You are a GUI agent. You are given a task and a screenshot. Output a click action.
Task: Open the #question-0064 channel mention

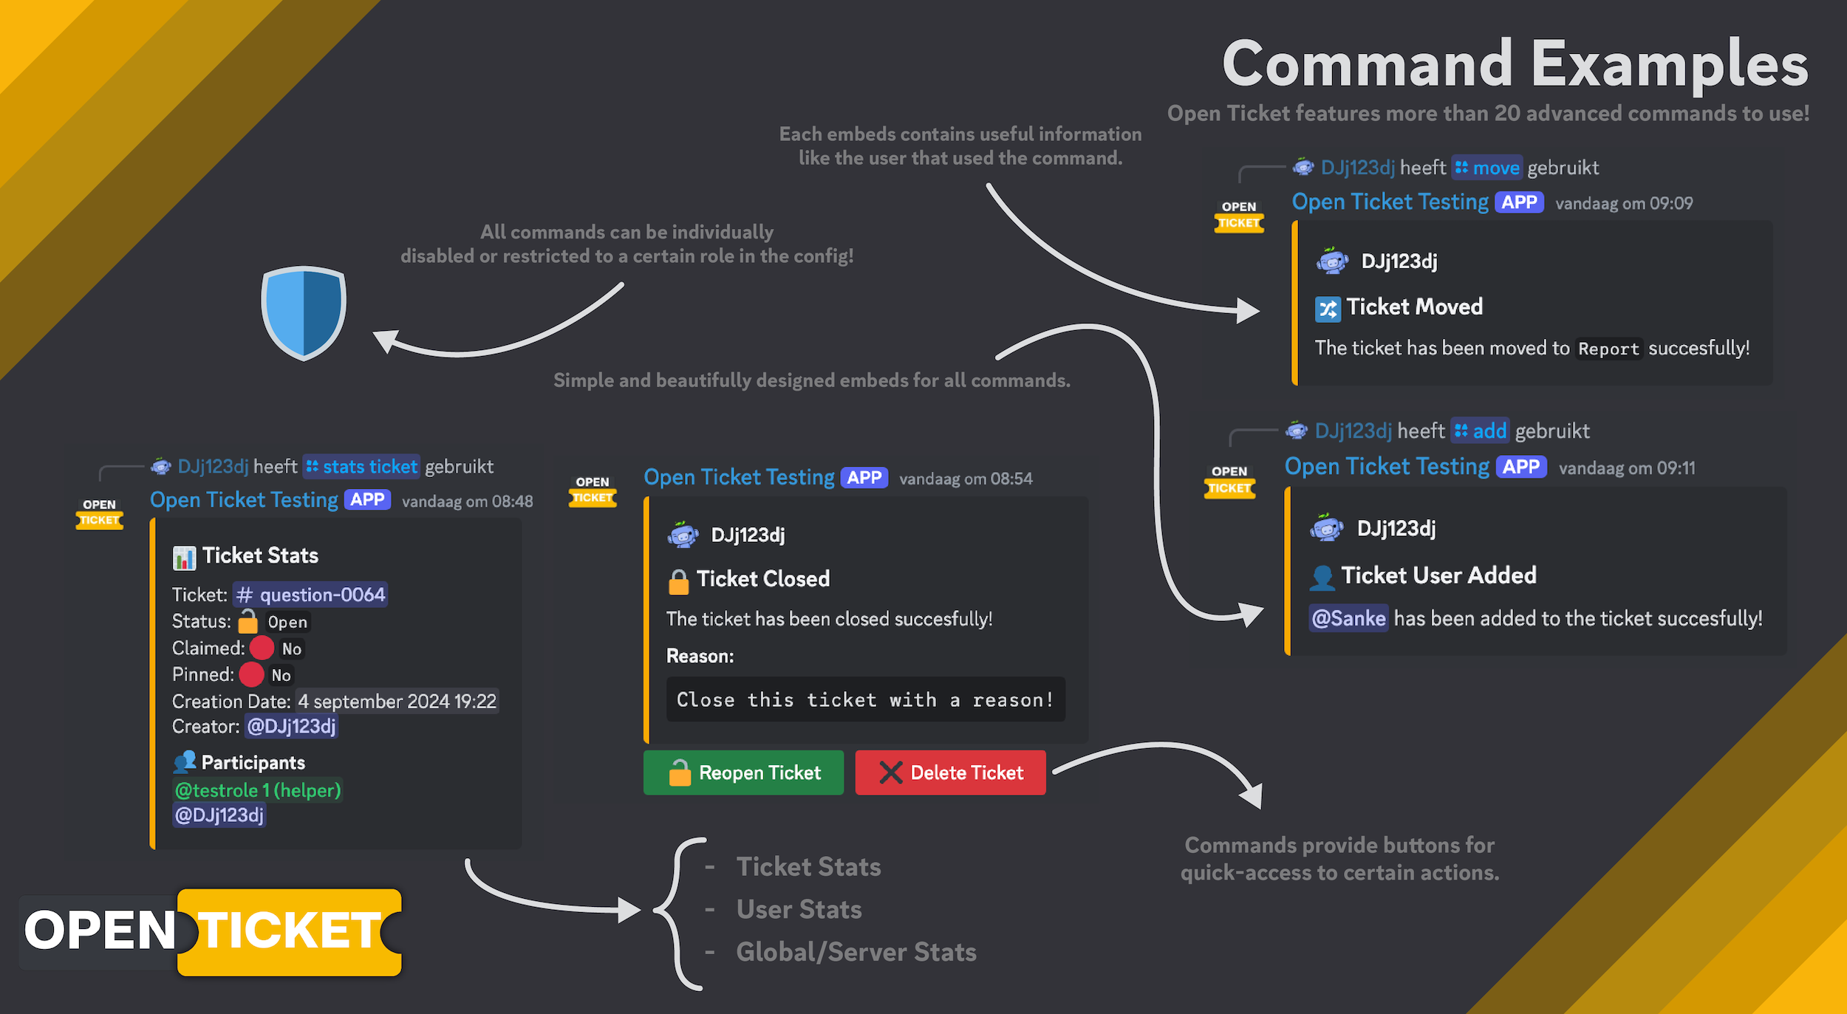point(311,595)
